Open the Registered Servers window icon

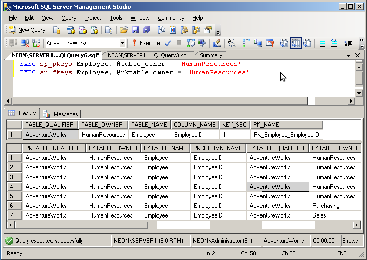point(161,30)
